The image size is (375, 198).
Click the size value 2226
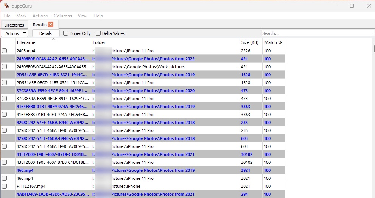246,51
